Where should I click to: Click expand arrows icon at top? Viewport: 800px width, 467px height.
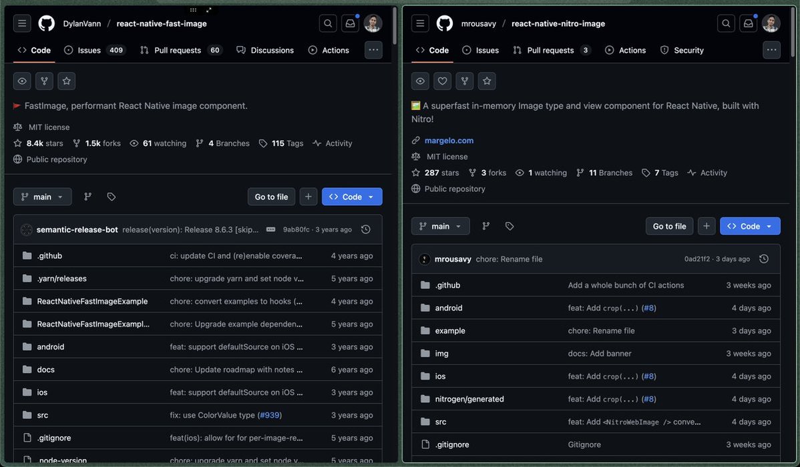click(x=208, y=10)
